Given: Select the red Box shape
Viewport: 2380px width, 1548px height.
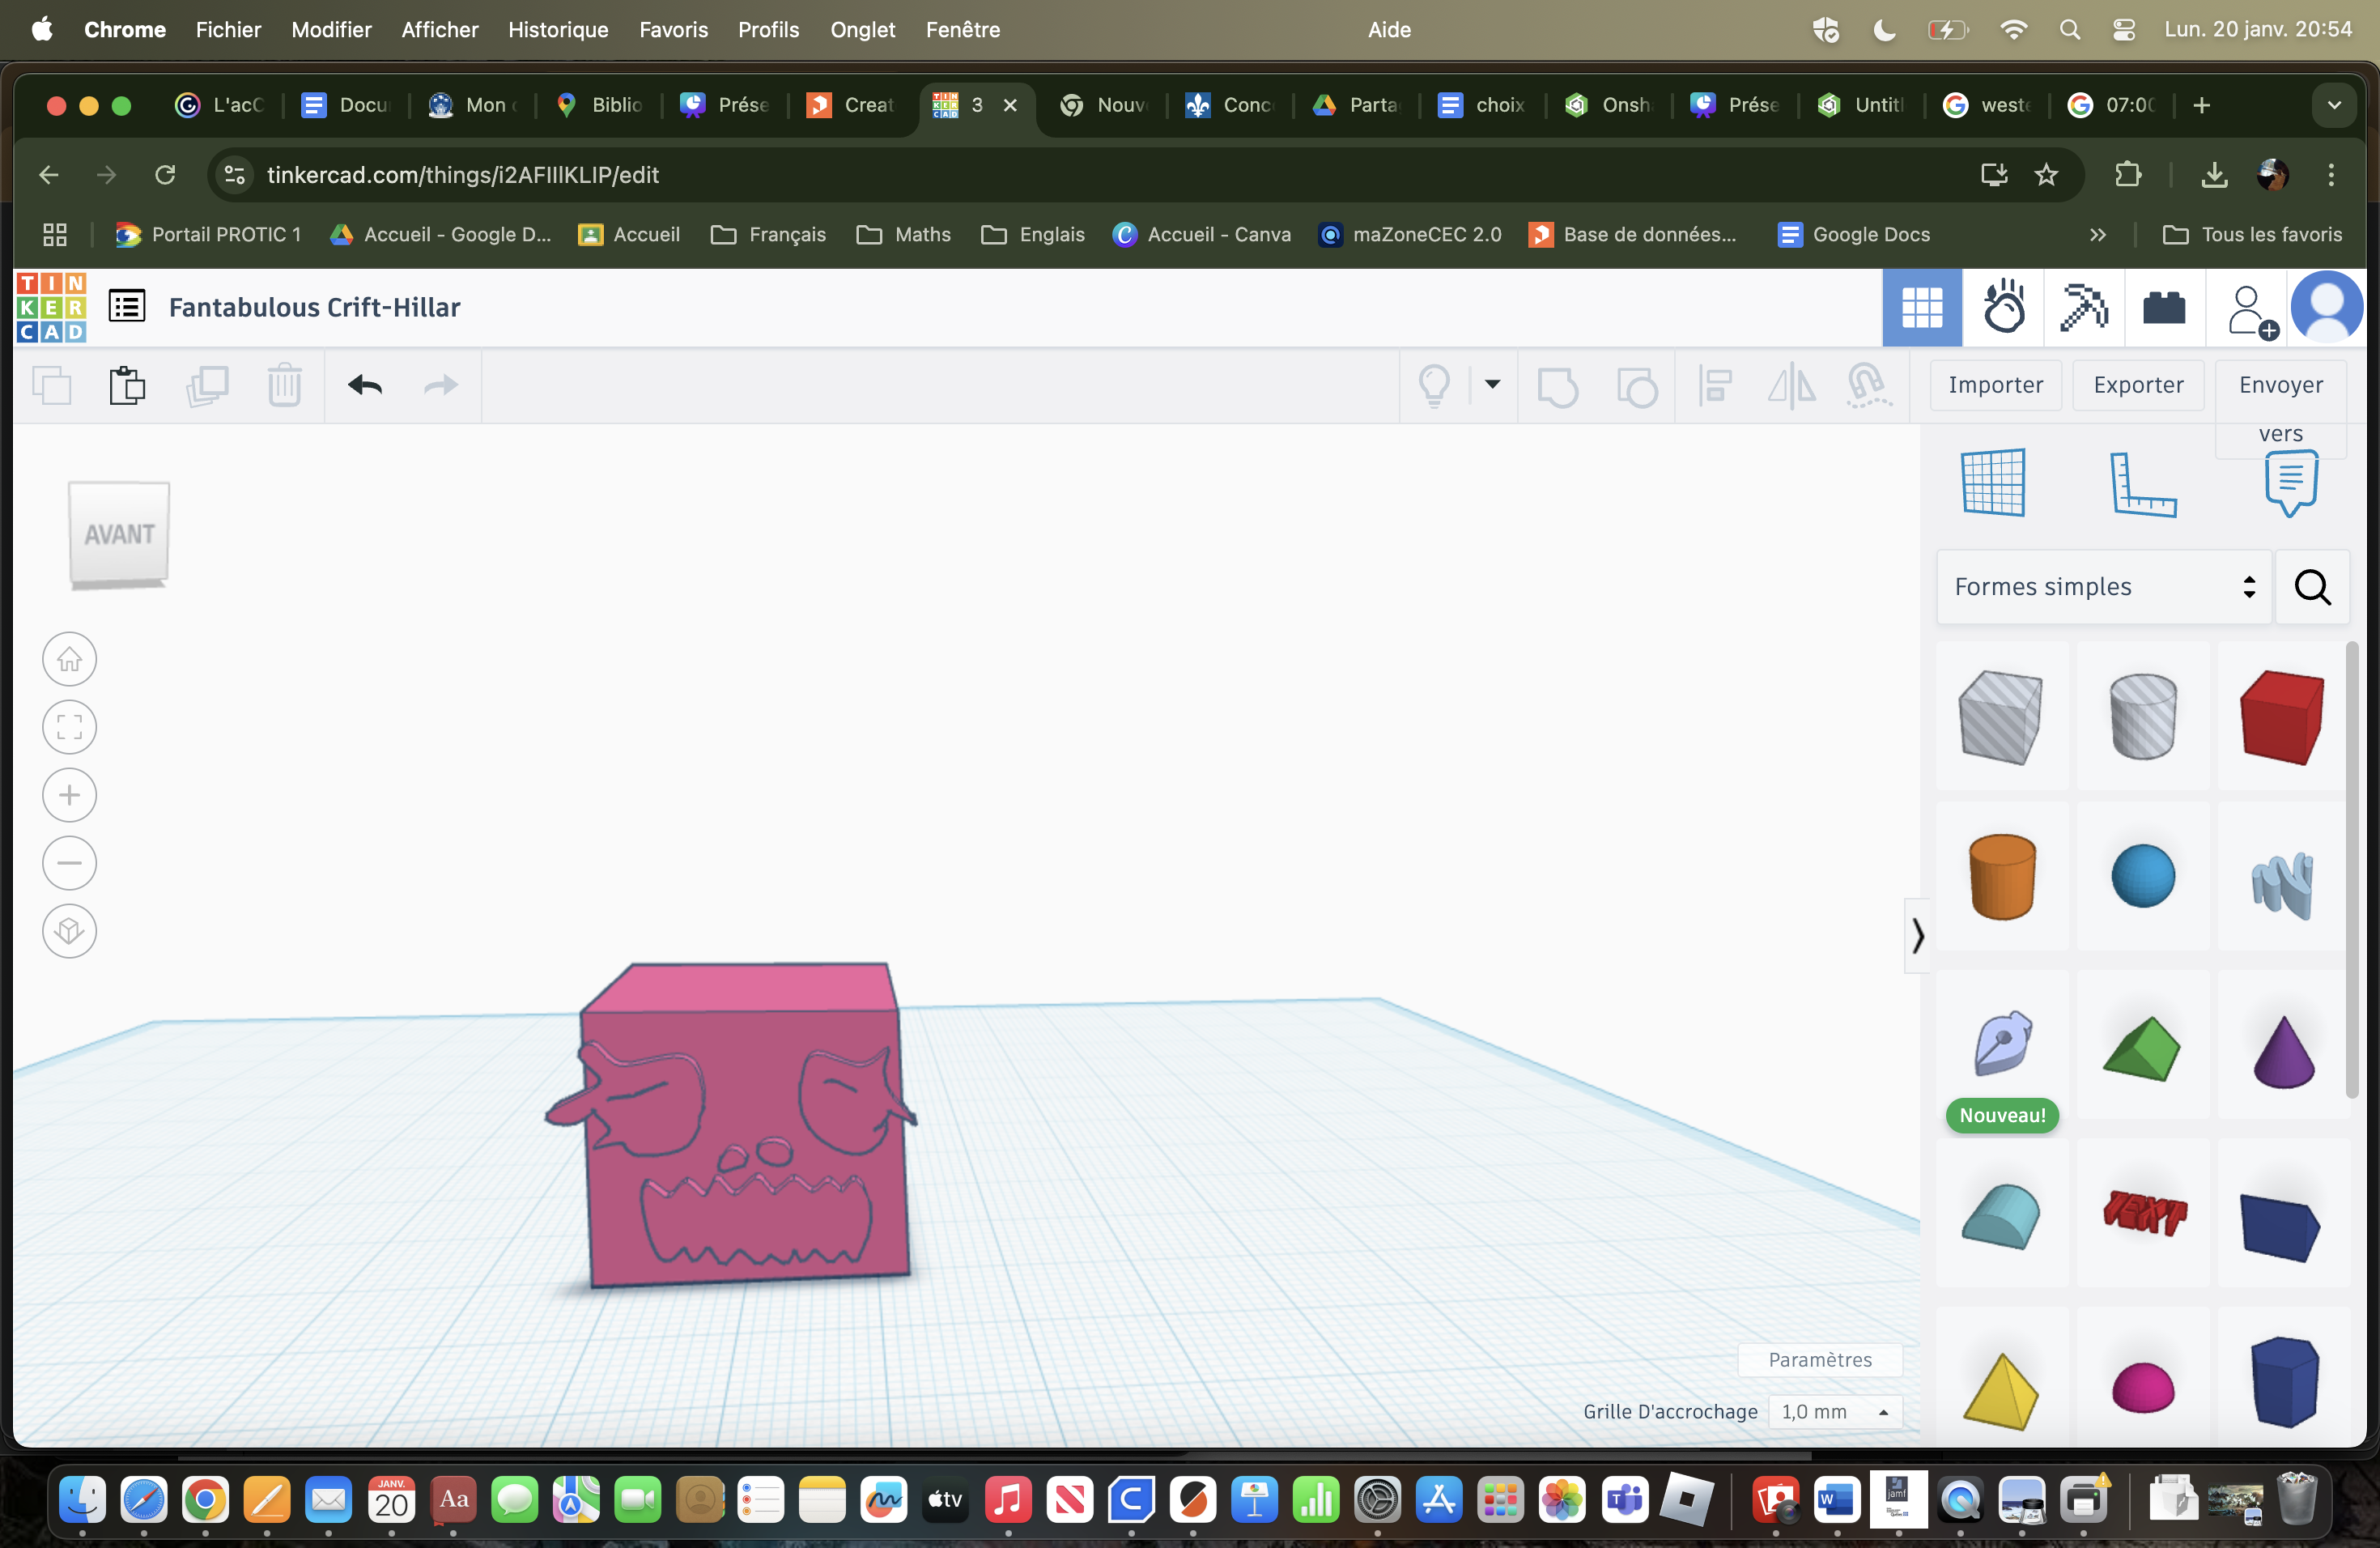Looking at the screenshot, I should click(x=2282, y=716).
